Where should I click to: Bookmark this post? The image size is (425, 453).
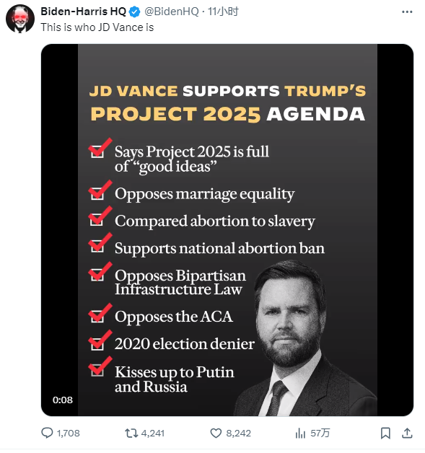[x=385, y=433]
